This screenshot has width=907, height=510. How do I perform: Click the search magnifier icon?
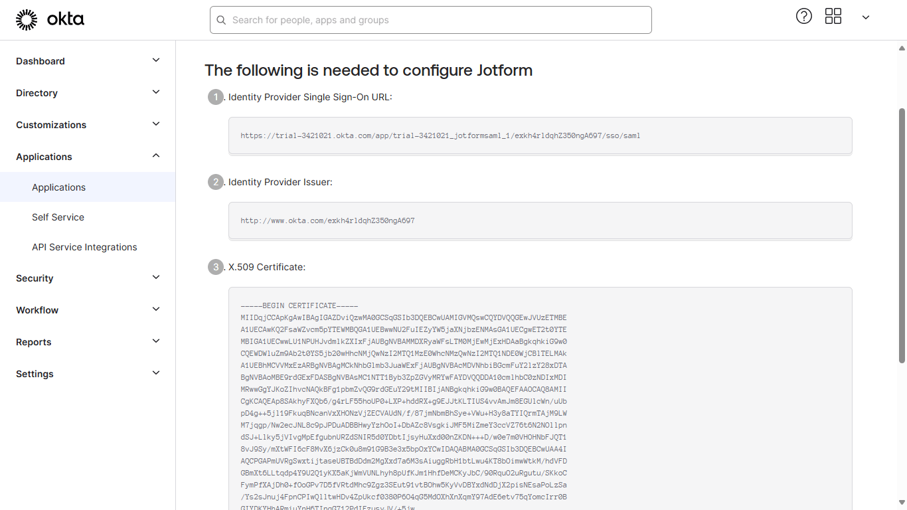tap(221, 20)
